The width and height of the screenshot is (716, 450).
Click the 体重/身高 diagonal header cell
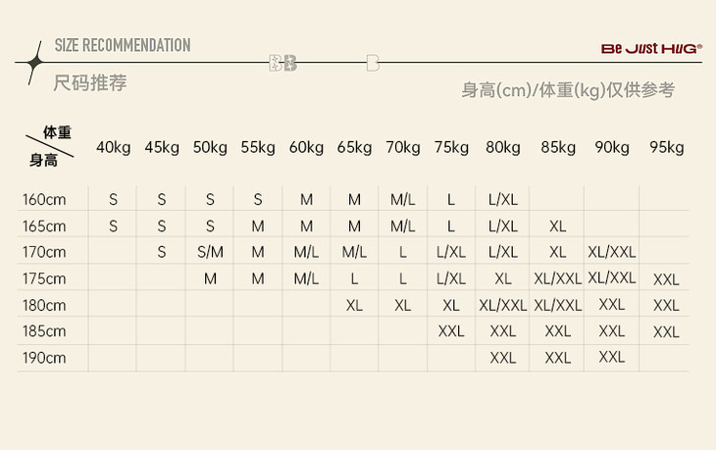tap(51, 147)
